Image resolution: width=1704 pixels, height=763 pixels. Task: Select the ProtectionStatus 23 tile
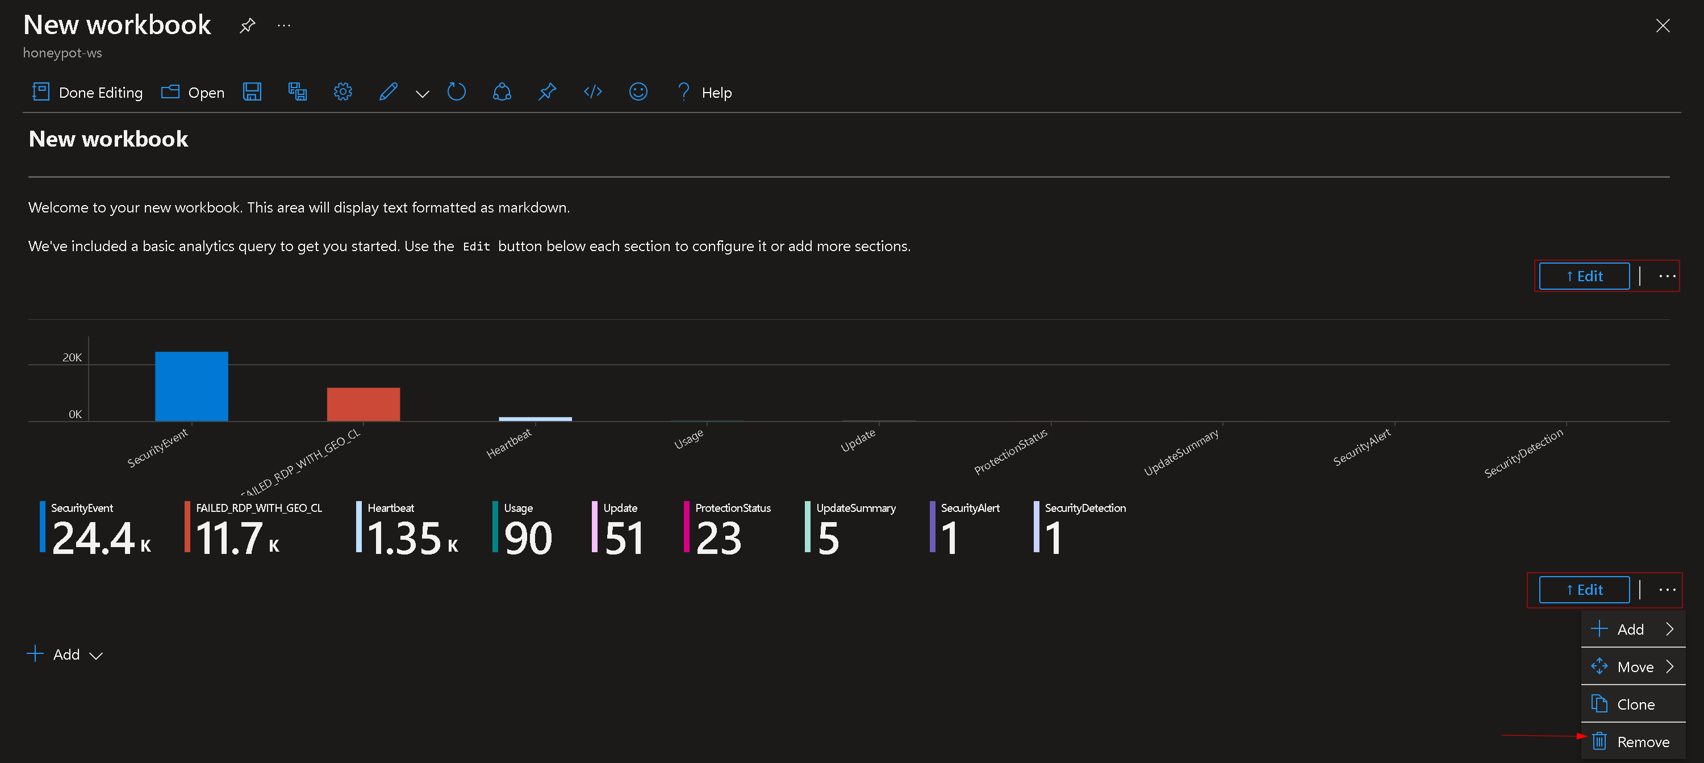[727, 528]
